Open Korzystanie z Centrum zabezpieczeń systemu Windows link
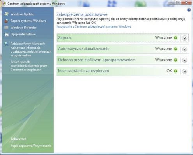This screenshot has width=193, height=155. (94, 26)
